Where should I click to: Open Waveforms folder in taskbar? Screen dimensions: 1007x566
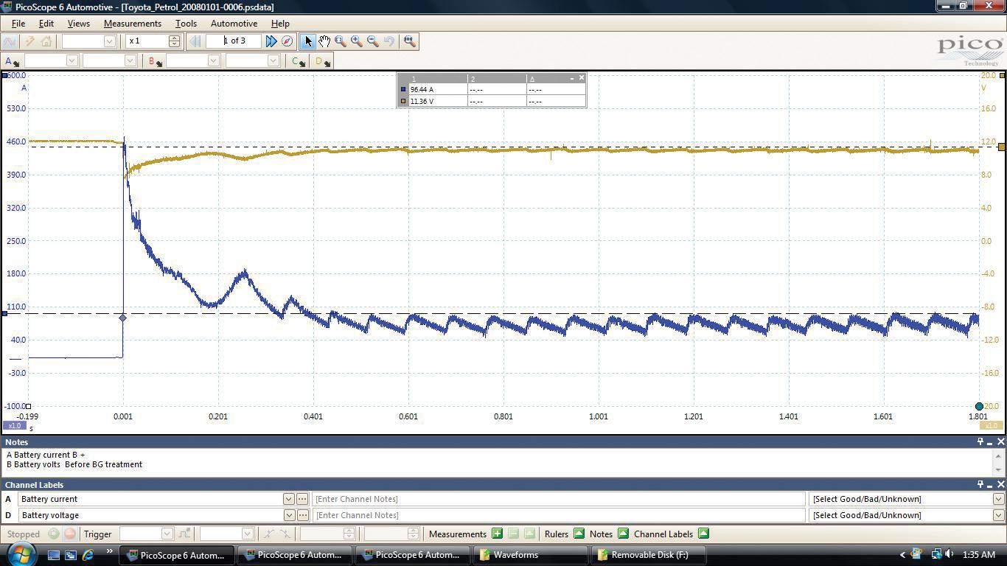point(515,555)
